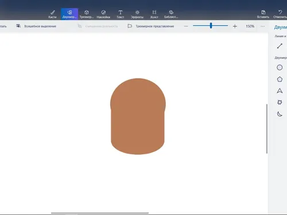The height and width of the screenshot is (215, 287).
Task: Open the Библиотека трехмерных объектов
Action: 171,14
